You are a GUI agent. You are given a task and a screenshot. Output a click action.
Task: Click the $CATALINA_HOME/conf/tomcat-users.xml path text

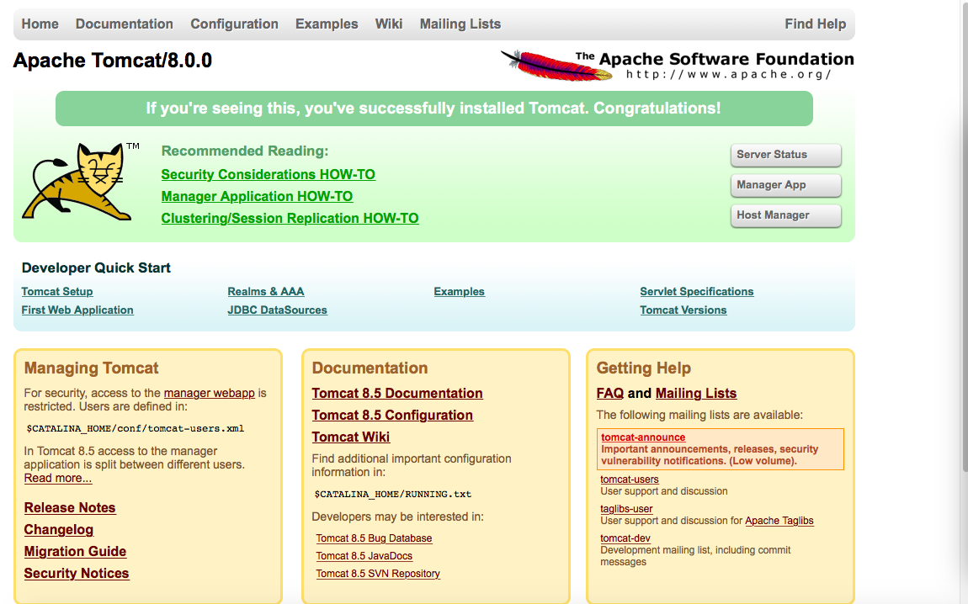click(x=136, y=428)
